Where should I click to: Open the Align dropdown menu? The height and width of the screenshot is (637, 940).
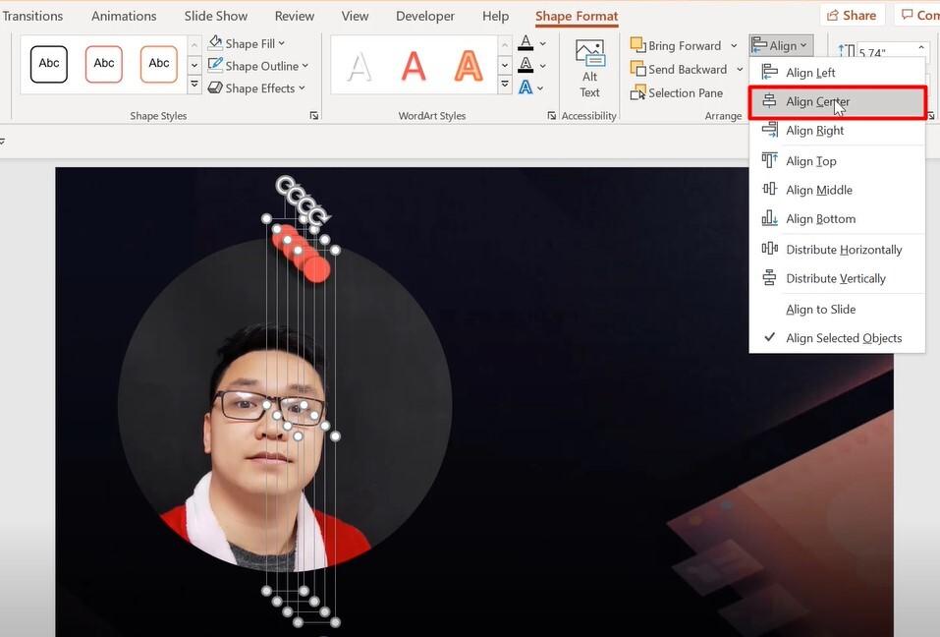tap(781, 44)
